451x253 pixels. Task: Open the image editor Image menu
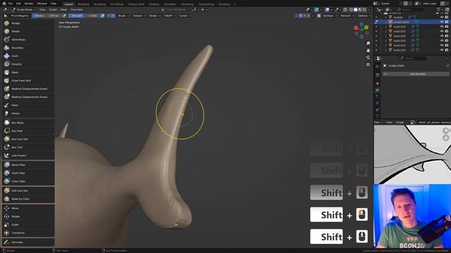coord(400,122)
